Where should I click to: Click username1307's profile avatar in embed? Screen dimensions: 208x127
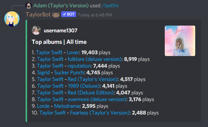click(x=36, y=30)
